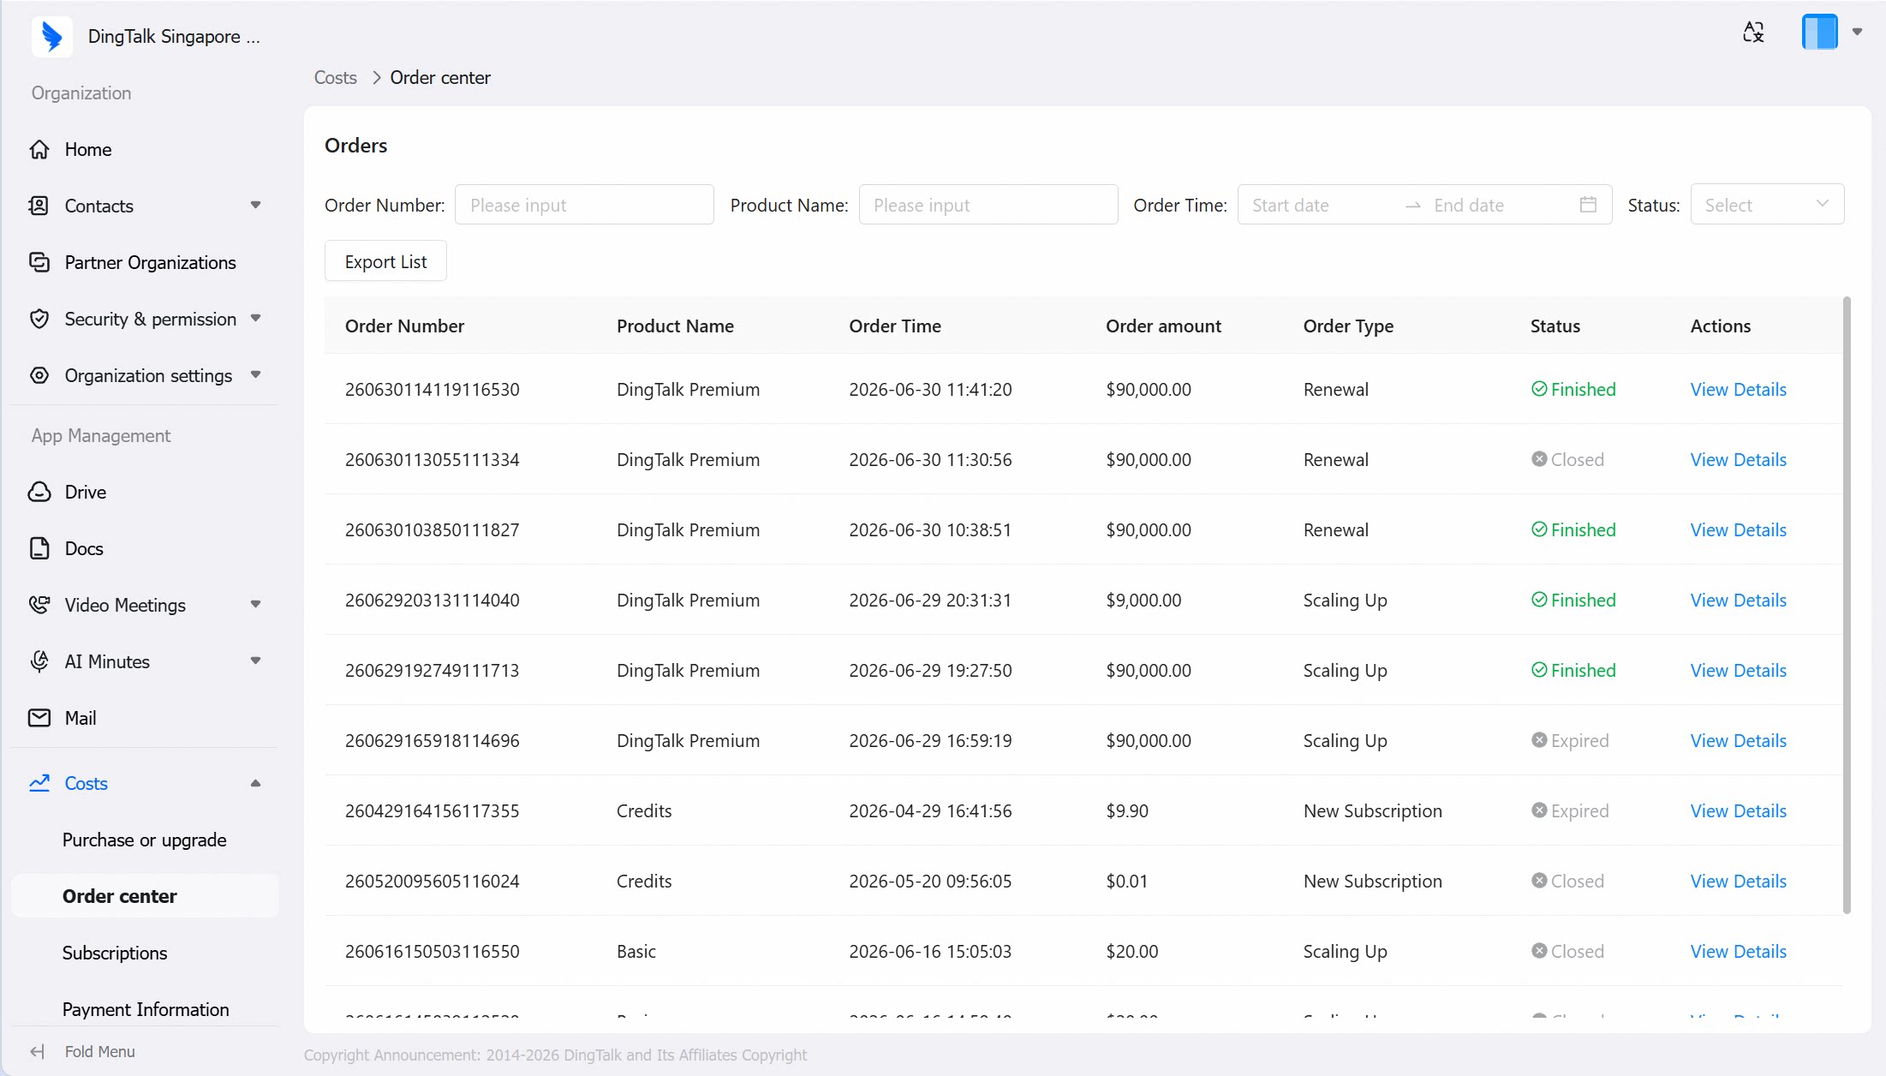The height and width of the screenshot is (1076, 1886).
Task: Click the Export List button
Action: coord(385,261)
